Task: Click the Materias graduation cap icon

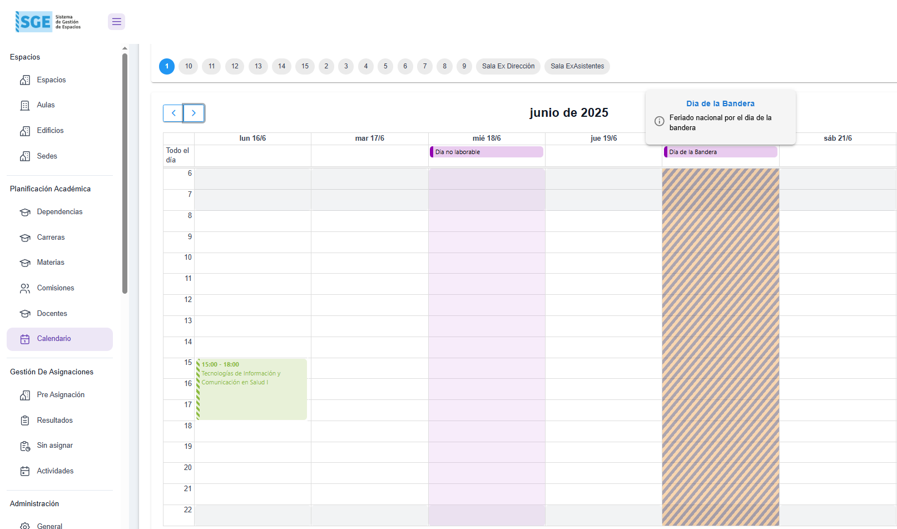Action: [25, 263]
